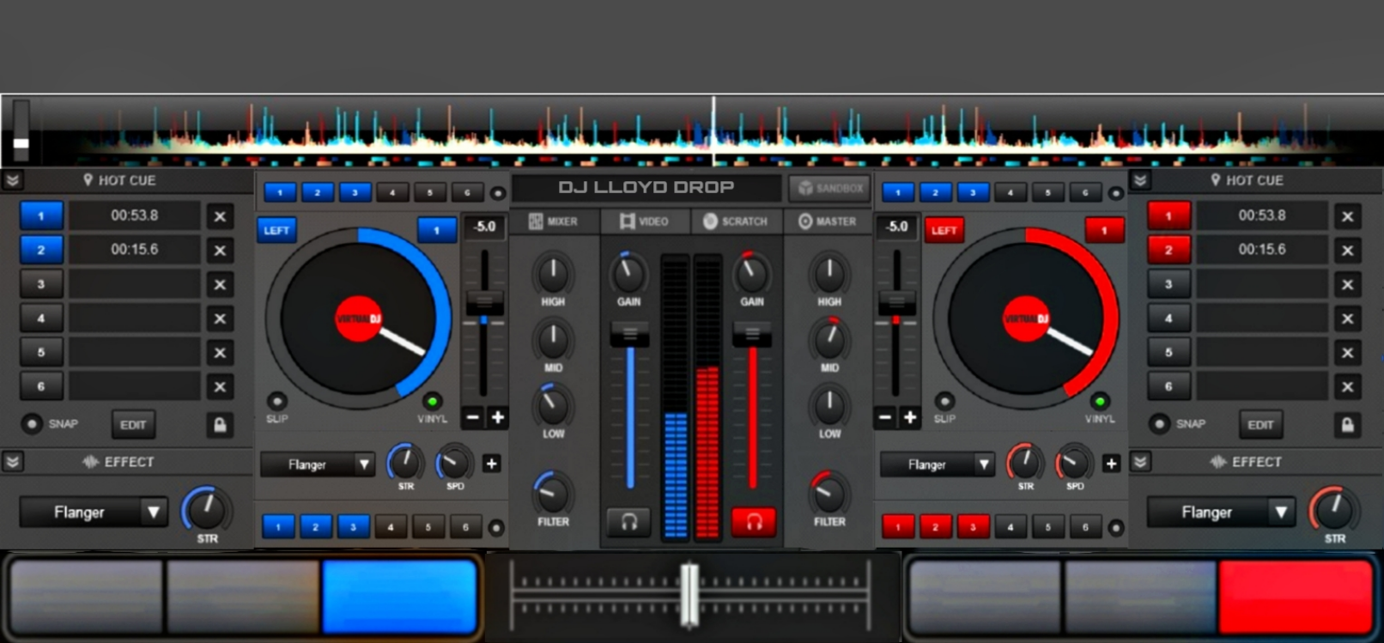The height and width of the screenshot is (643, 1384).
Task: Click the left deck effect SPD knob
Action: point(454,464)
